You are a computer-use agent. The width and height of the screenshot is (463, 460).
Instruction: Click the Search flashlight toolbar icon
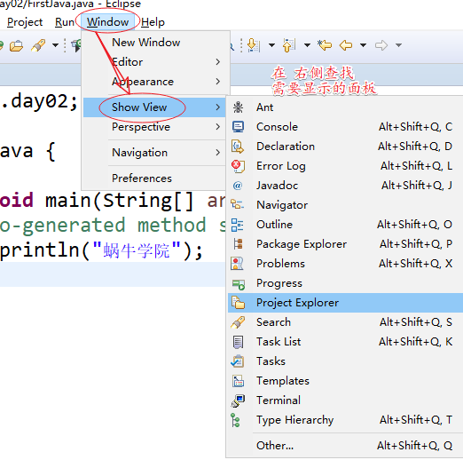[38, 45]
